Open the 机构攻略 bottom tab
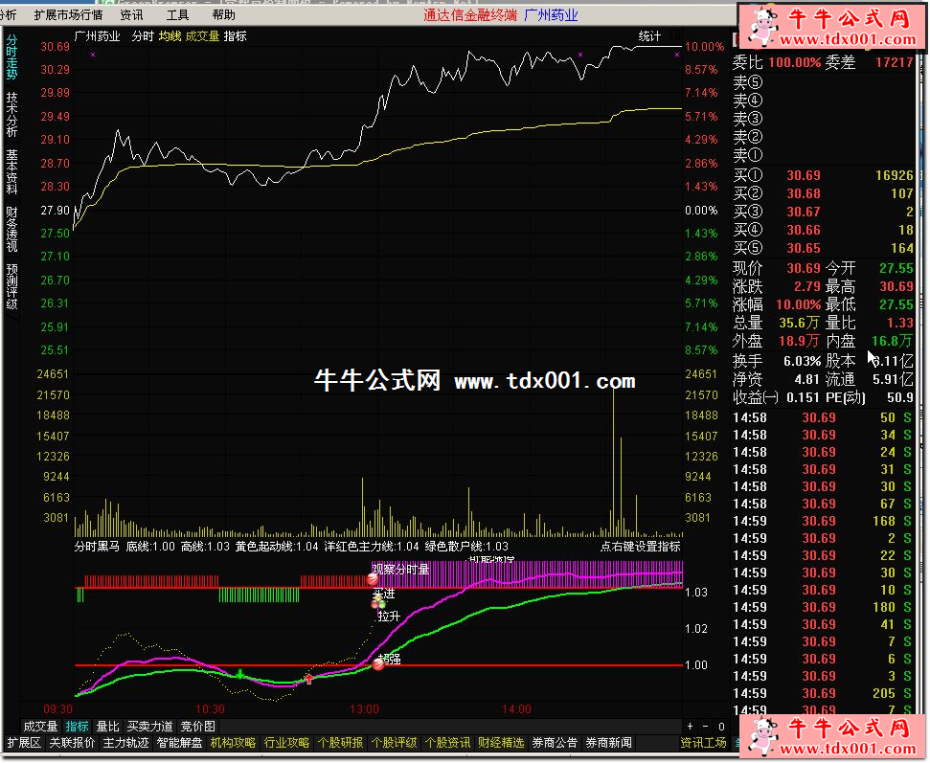The image size is (930, 763). click(x=233, y=744)
